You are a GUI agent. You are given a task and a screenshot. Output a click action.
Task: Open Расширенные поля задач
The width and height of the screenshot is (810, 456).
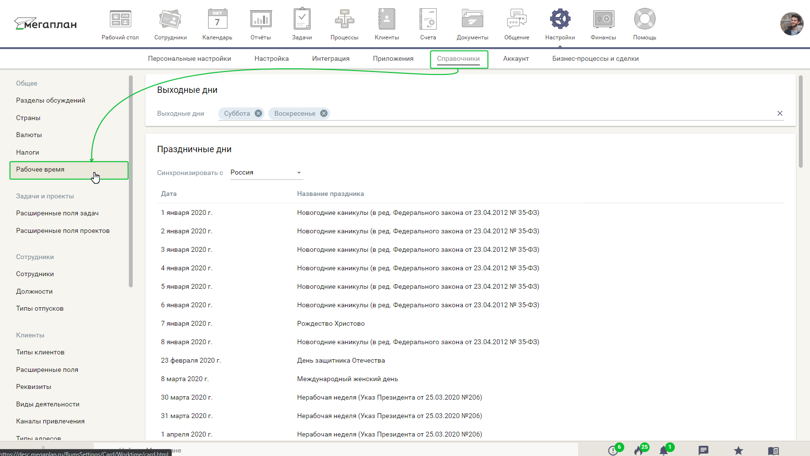(57, 213)
